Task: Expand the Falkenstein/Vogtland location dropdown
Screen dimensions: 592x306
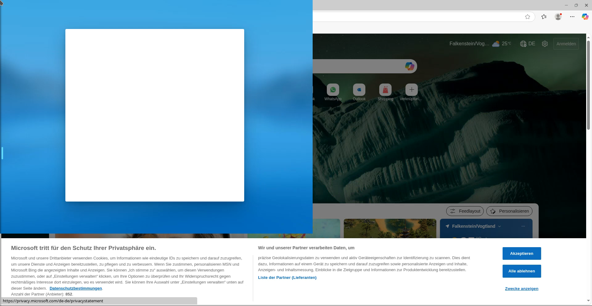Action: pos(499,226)
